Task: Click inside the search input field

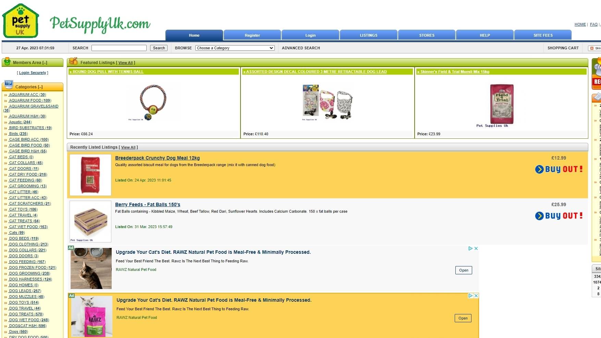Action: pyautogui.click(x=119, y=48)
